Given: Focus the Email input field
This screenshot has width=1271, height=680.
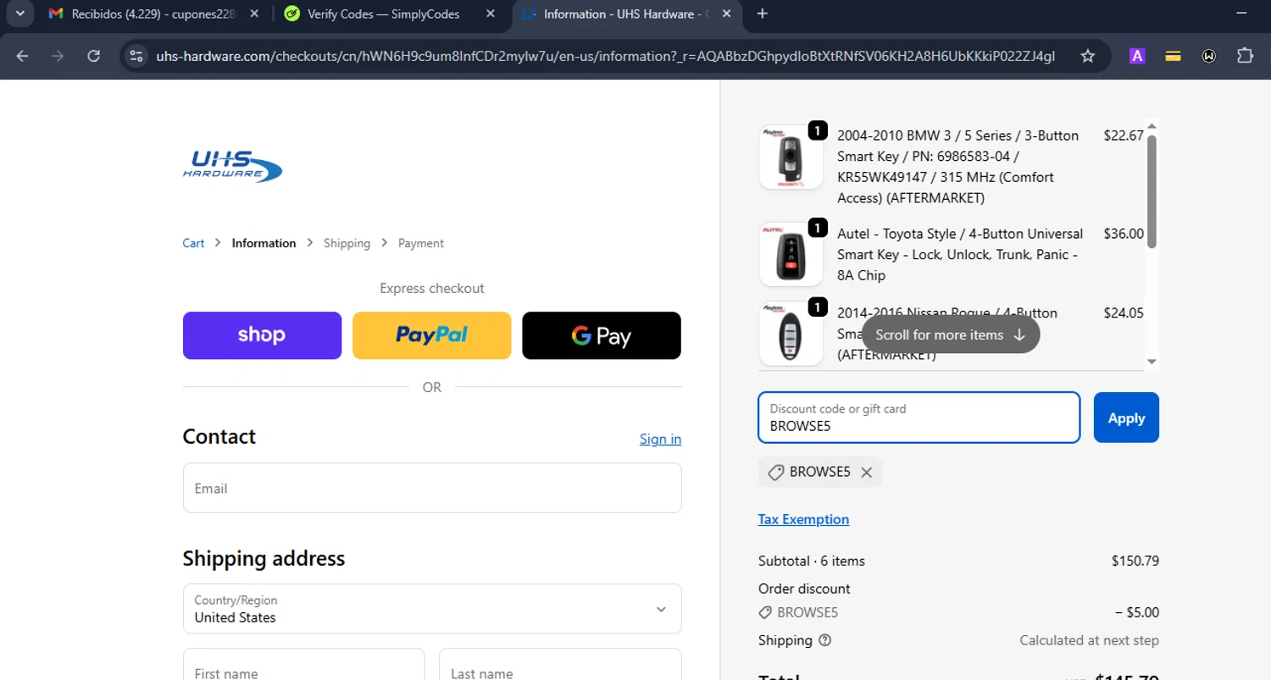Looking at the screenshot, I should 432,488.
